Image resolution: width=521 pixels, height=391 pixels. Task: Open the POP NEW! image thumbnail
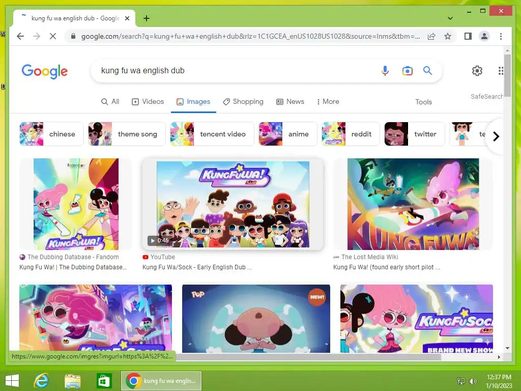256,319
